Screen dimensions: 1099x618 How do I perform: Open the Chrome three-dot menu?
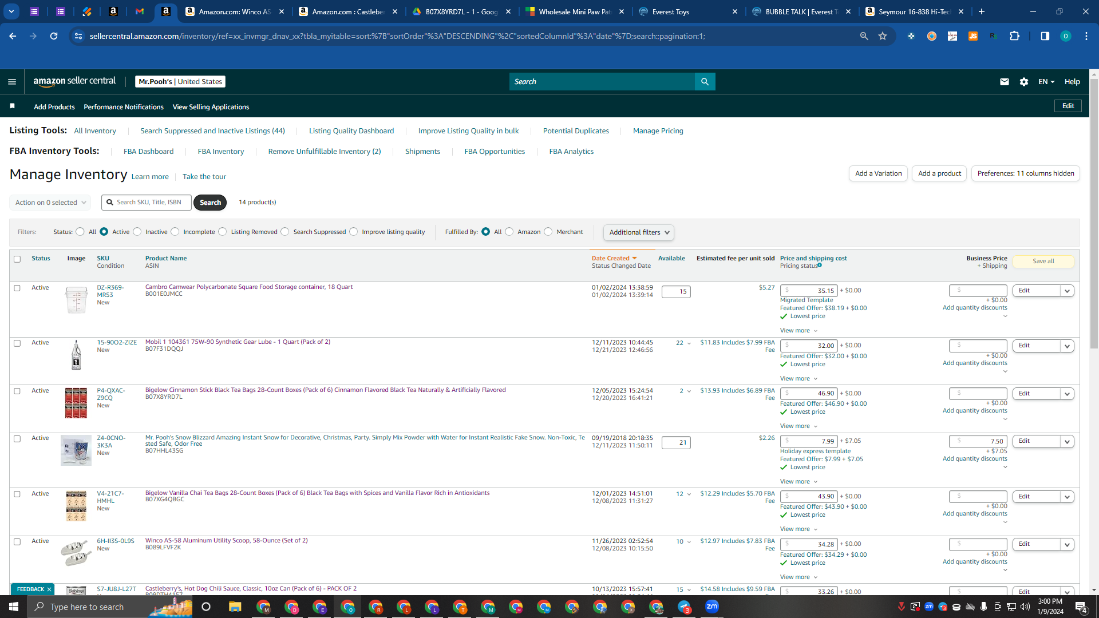point(1086,36)
